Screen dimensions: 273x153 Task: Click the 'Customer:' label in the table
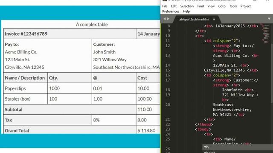[104, 44]
